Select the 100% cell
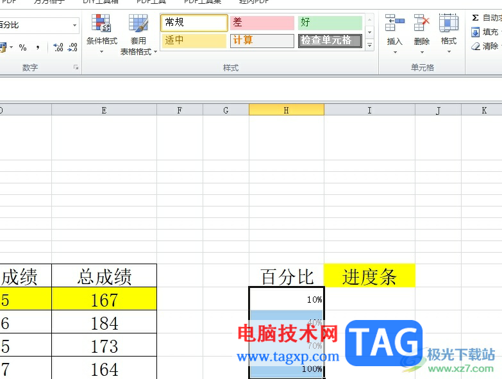 287,368
